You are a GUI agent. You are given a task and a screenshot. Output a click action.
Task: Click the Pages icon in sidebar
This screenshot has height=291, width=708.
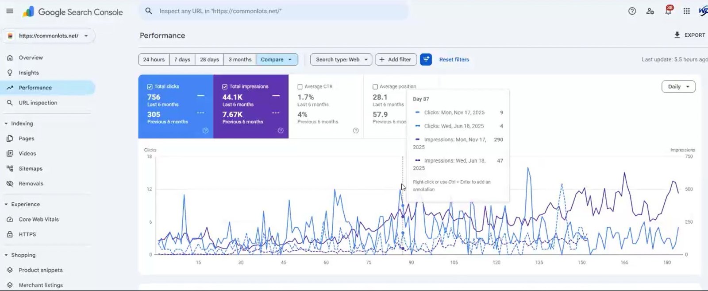click(x=10, y=139)
